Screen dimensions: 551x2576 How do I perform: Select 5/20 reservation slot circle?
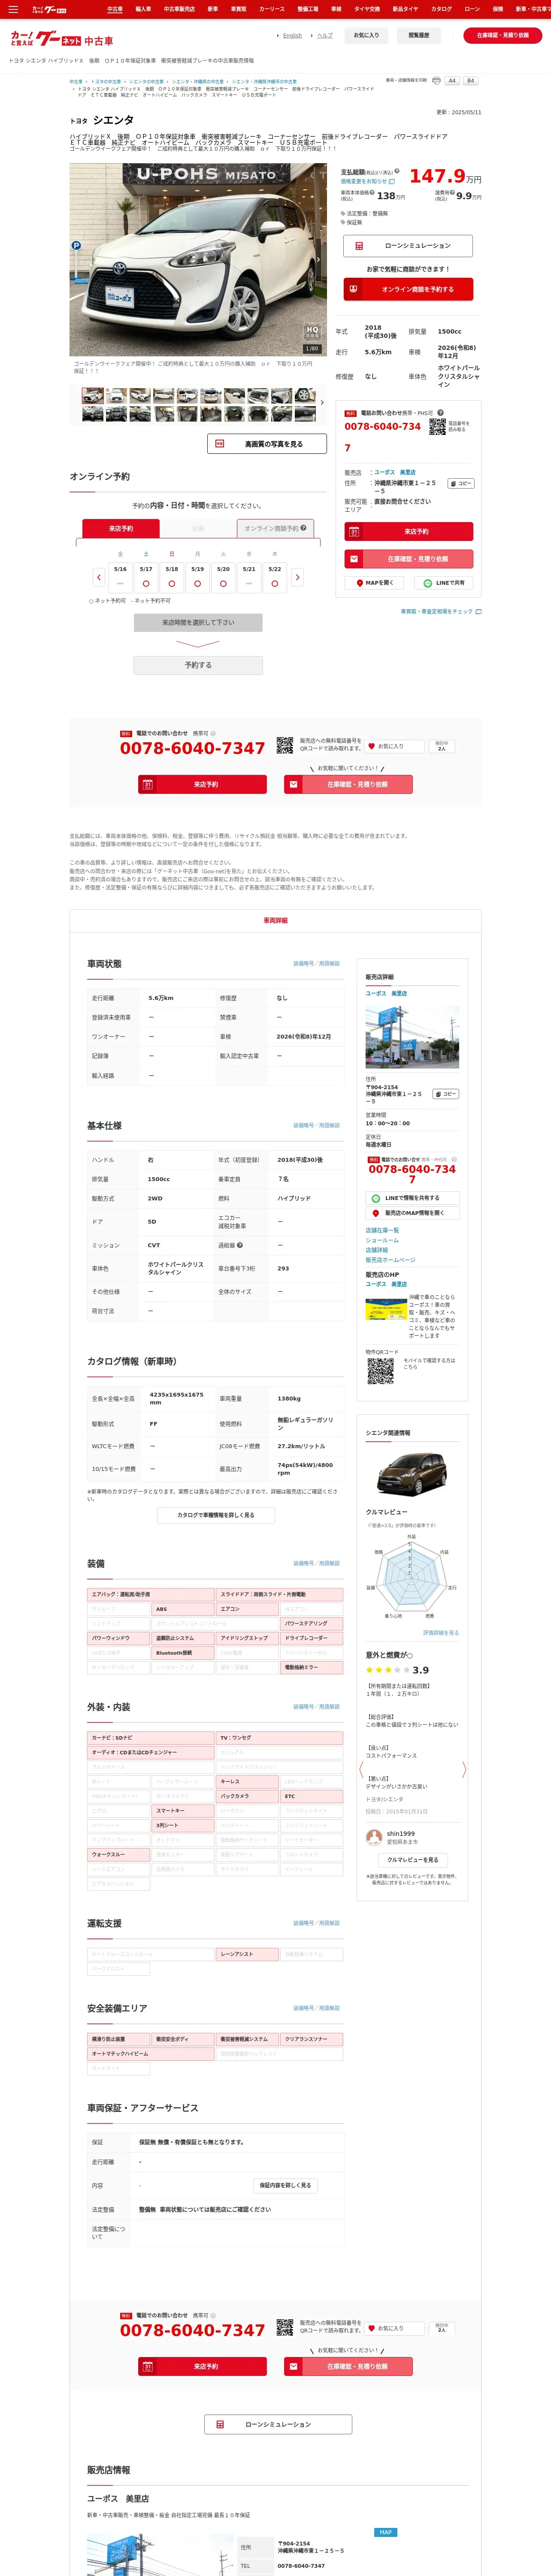[x=223, y=583]
